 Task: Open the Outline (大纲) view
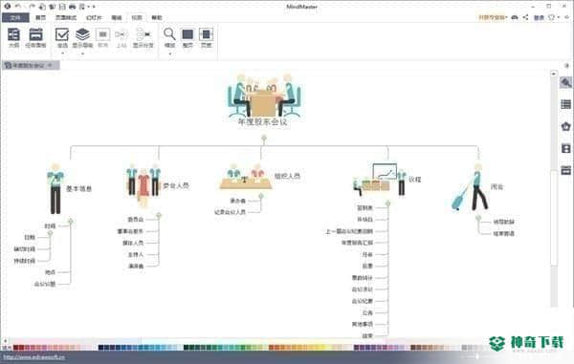coord(13,38)
